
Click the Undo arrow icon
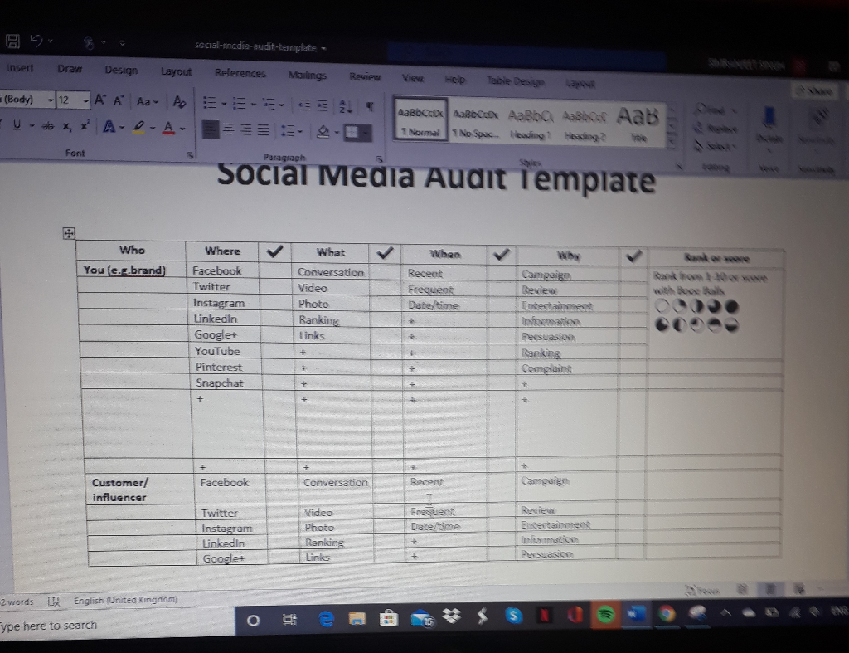(x=36, y=41)
